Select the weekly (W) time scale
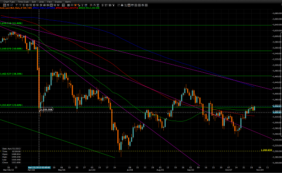Screen dimensions: 282x173 55,5
